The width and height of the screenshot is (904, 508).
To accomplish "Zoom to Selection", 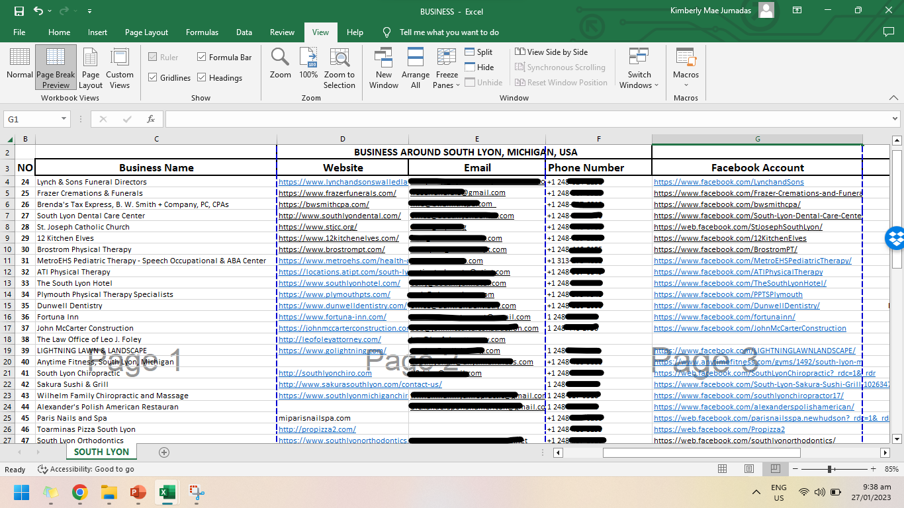I will [x=339, y=68].
